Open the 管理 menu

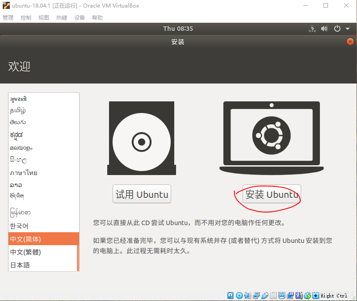click(x=8, y=17)
